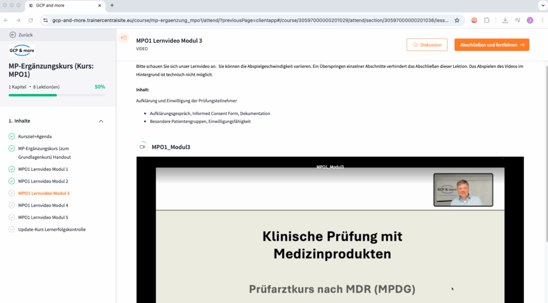Click the Zurück back arrow icon
This screenshot has height=303, width=548.
point(13,35)
